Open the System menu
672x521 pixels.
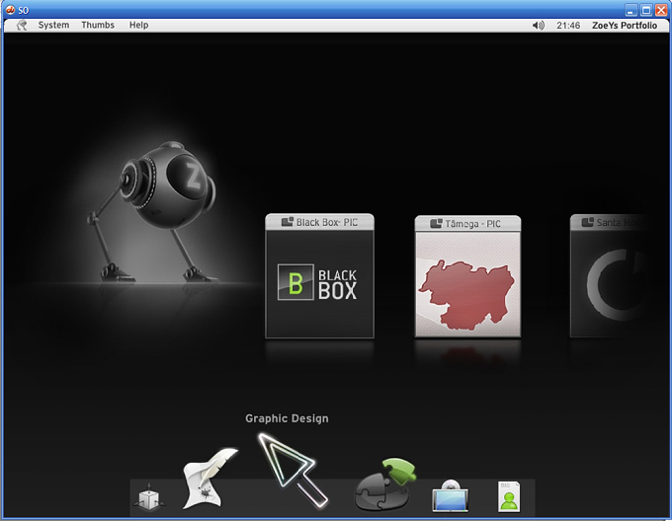(53, 25)
